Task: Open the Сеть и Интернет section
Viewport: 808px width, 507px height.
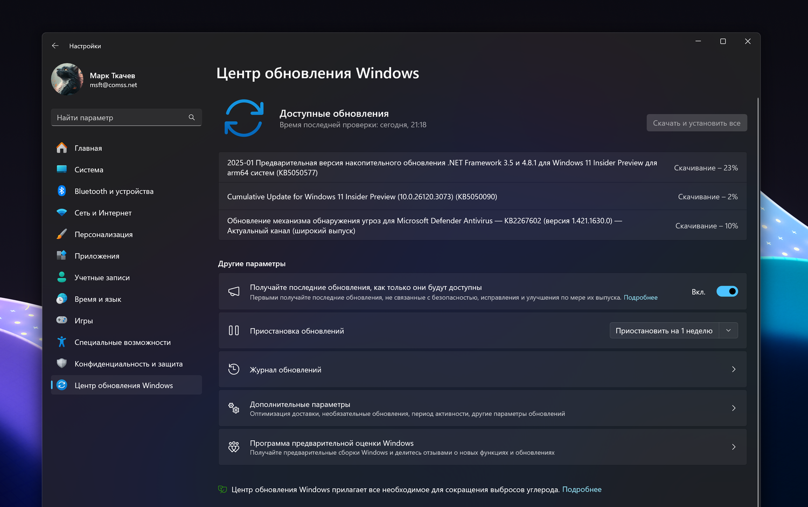Action: click(103, 213)
